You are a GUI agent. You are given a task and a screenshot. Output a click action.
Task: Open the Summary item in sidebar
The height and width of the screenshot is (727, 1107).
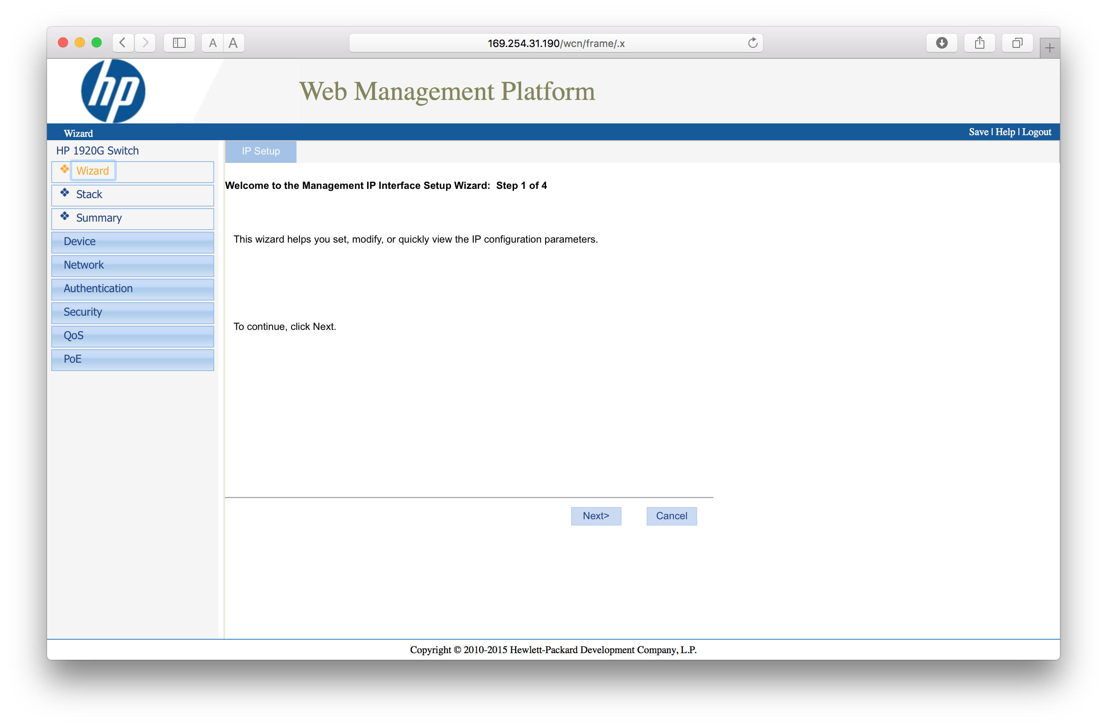point(99,218)
